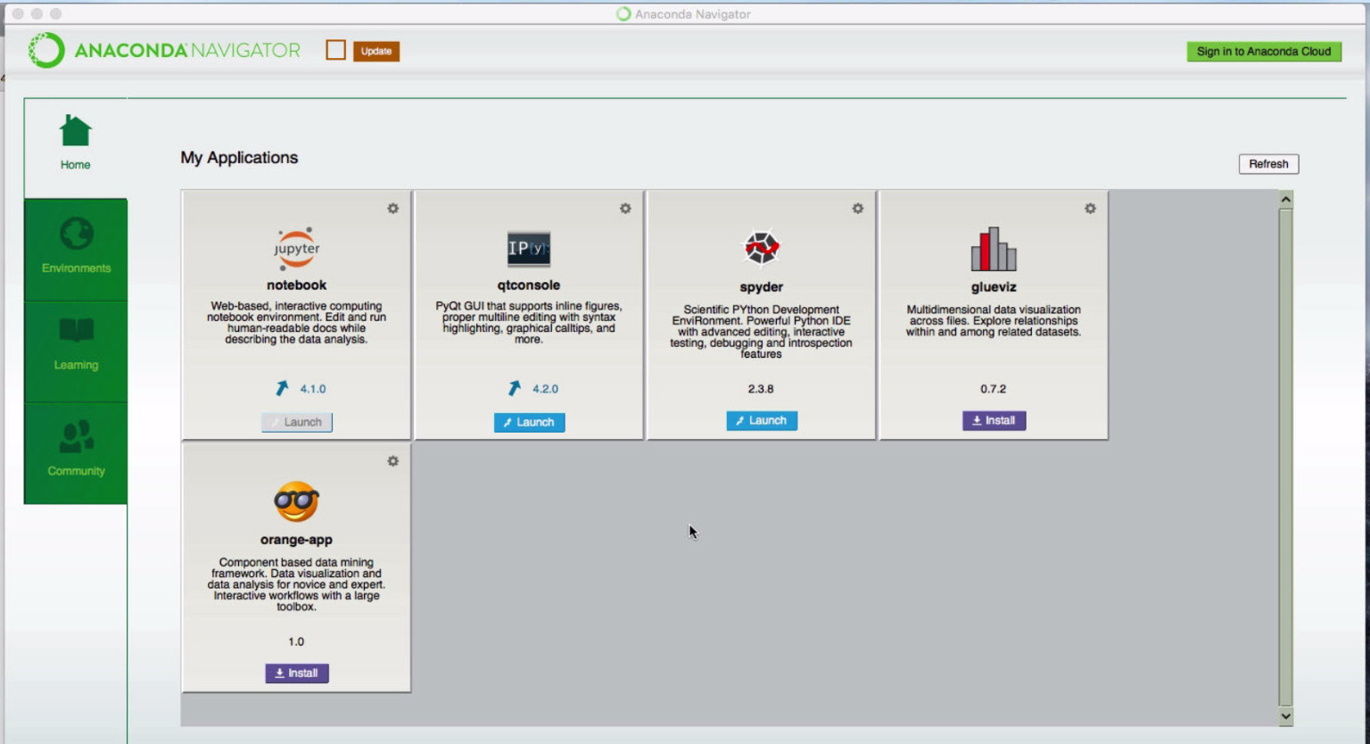
Task: Click the scrollbar up arrow
Action: [1286, 200]
